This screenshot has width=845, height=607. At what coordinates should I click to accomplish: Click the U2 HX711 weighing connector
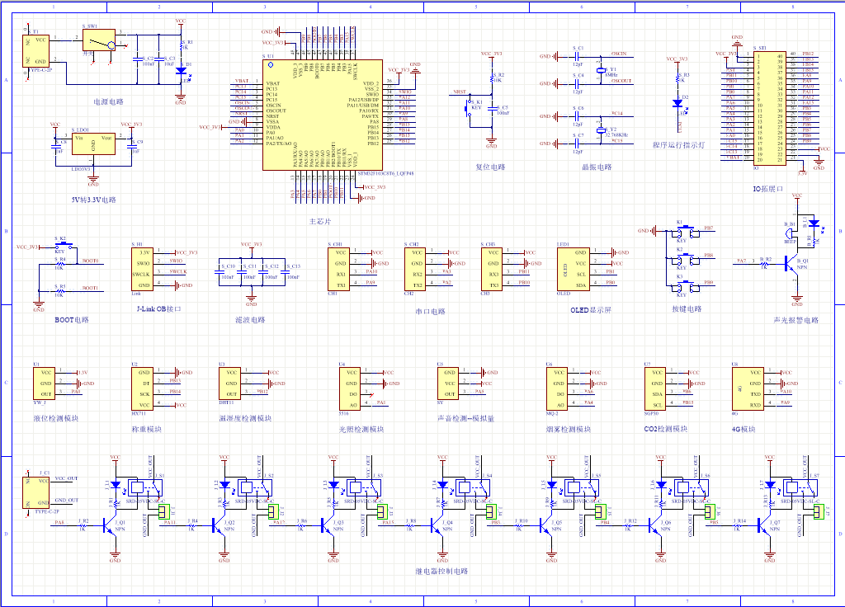[142, 388]
